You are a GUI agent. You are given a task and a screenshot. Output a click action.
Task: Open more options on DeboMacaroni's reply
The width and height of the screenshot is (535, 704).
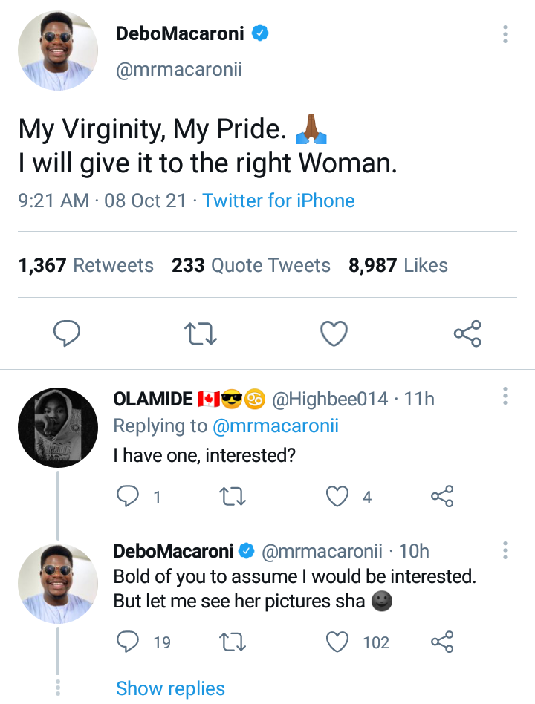pyautogui.click(x=505, y=550)
